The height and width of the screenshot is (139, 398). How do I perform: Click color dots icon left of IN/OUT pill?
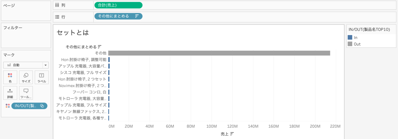coord(8,106)
